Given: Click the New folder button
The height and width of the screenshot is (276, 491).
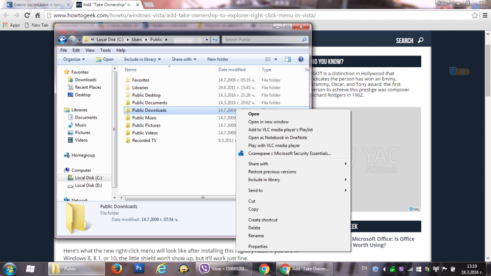Looking at the screenshot, I should click(x=218, y=59).
